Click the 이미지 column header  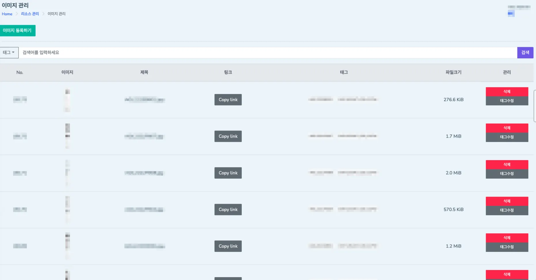[67, 72]
